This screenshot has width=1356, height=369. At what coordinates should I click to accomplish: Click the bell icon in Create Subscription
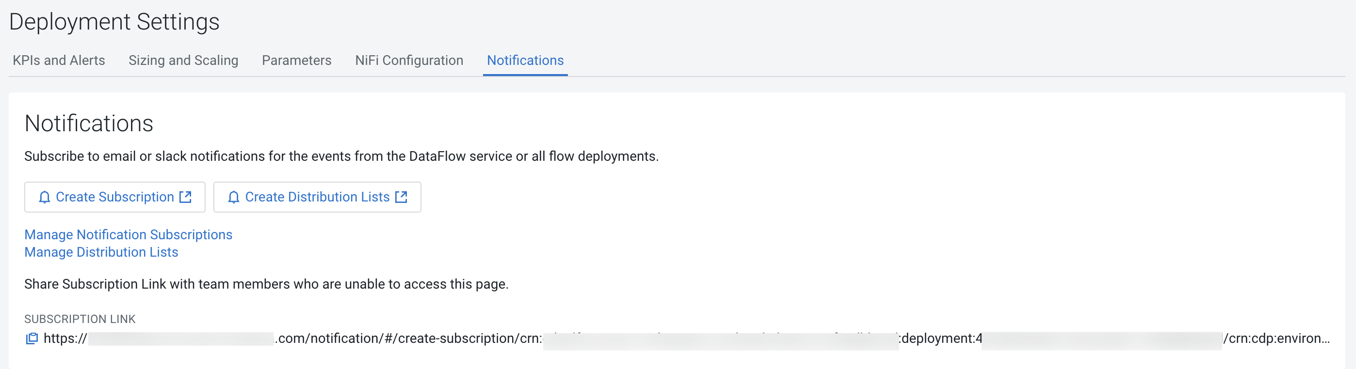coord(44,197)
